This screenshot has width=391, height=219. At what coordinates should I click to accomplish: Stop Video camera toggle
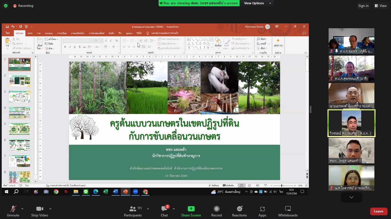click(x=40, y=211)
